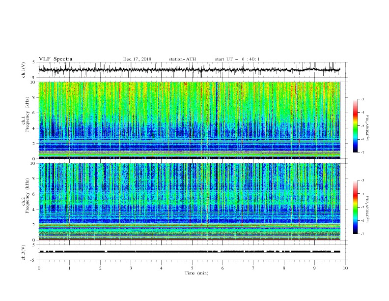The height and width of the screenshot is (301, 389).
Task: Click the 'start UT = 6 :40: 1' text
Action: [237, 59]
